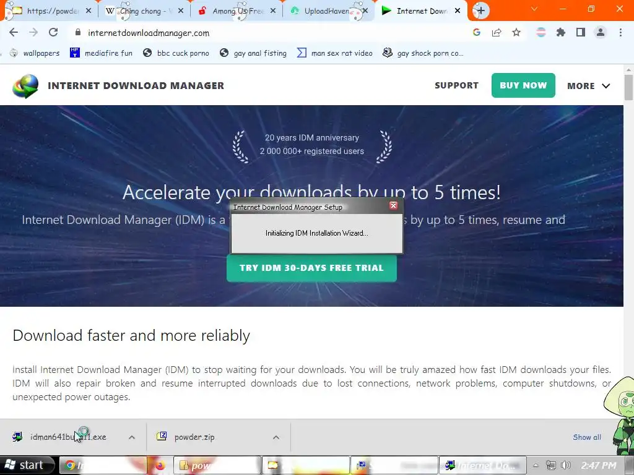The height and width of the screenshot is (475, 634).
Task: Click the IDM globe logo
Action: (x=25, y=85)
